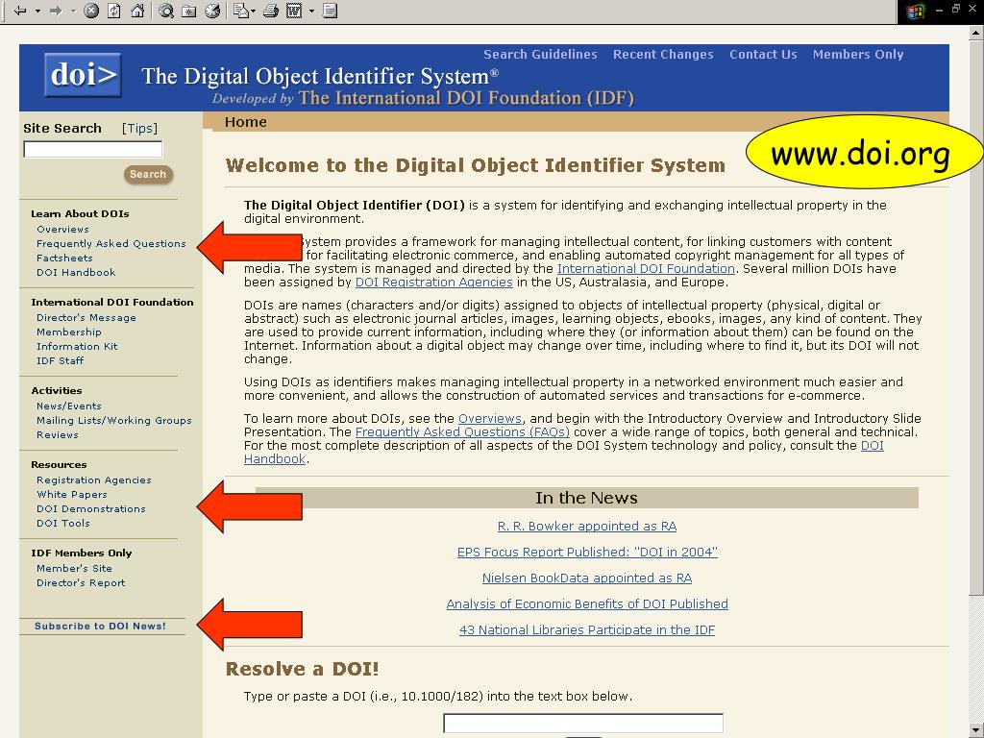984x738 pixels.
Task: Open Overviews in sidebar
Action: coord(62,229)
